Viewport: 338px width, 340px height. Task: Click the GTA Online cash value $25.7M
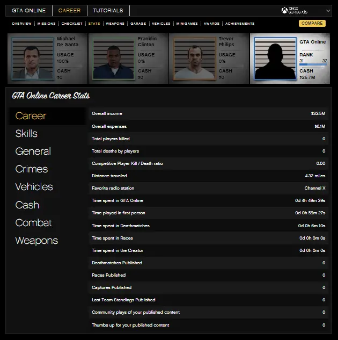click(x=307, y=77)
